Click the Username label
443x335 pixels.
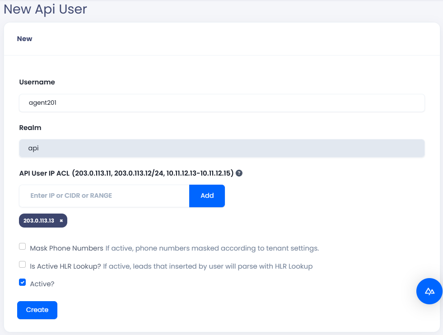[37, 82]
